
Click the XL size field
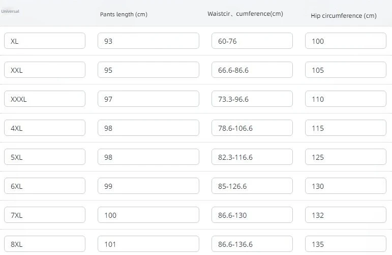click(x=45, y=41)
